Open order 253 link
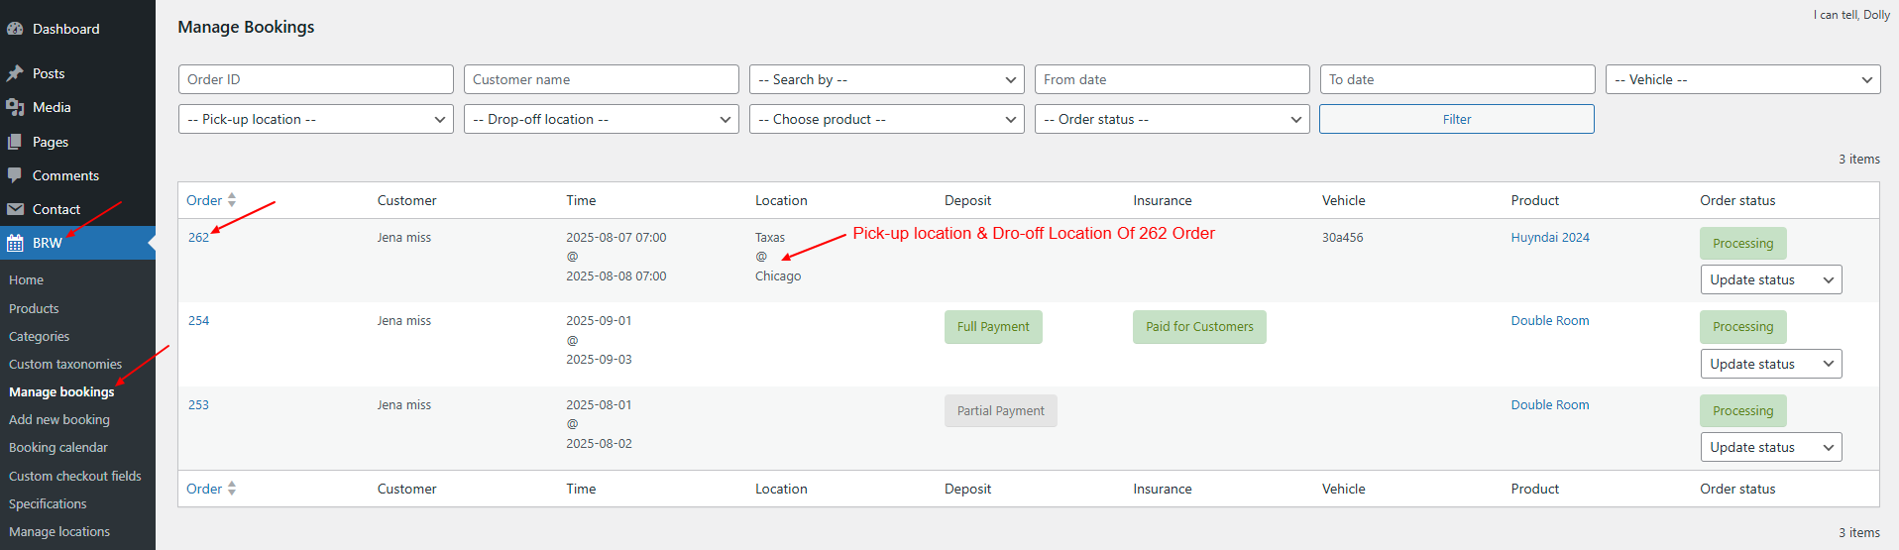Image resolution: width=1899 pixels, height=550 pixels. pyautogui.click(x=198, y=404)
